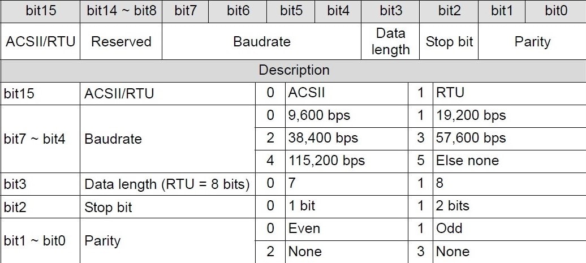
Task: Click the Else none entry
Action: coord(510,161)
